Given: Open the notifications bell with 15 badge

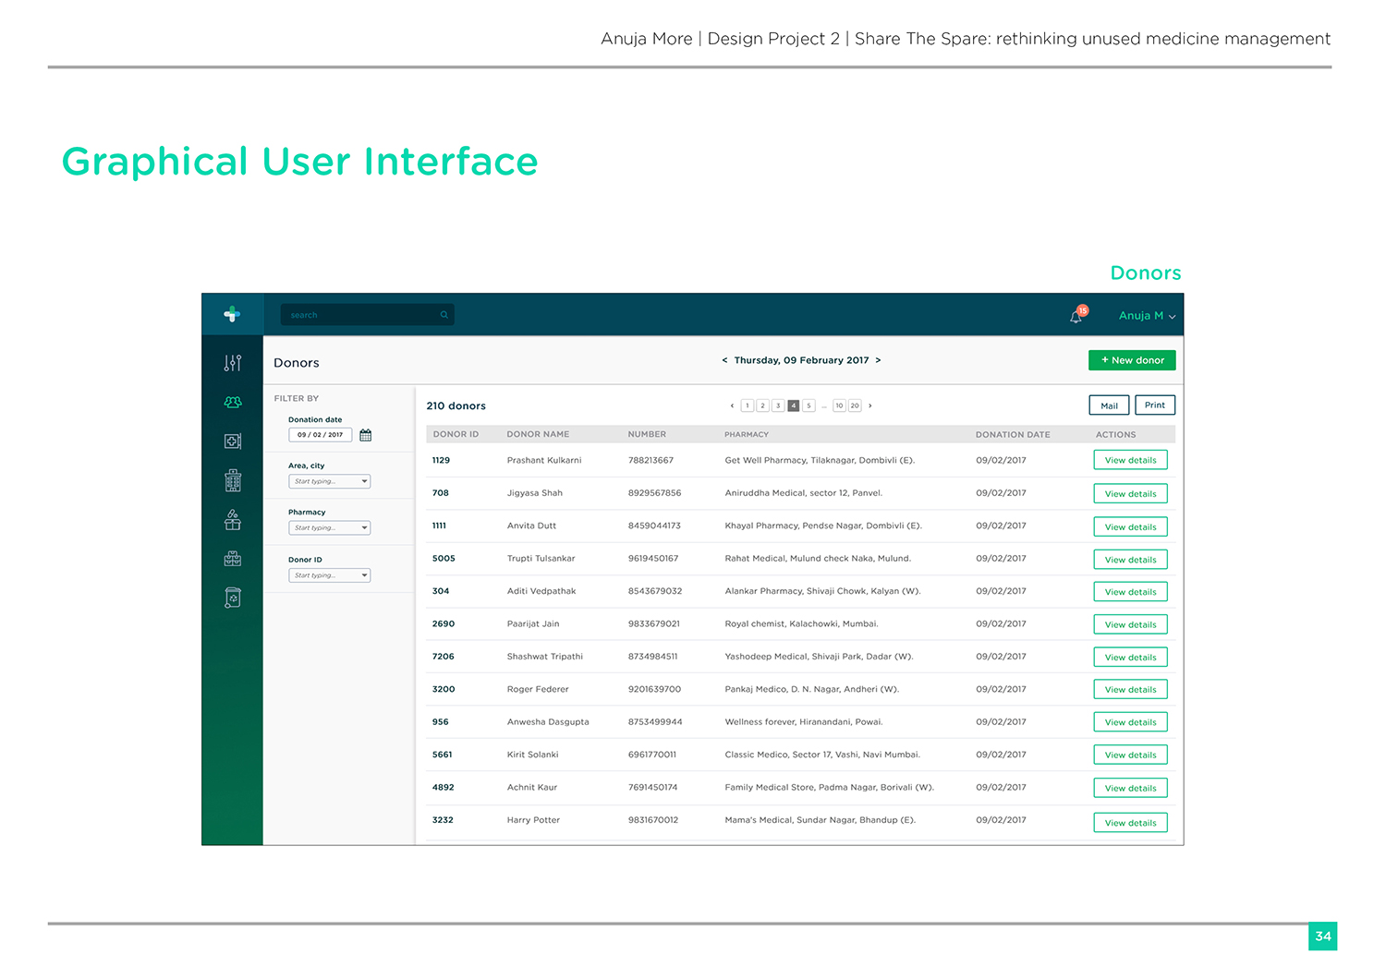Looking at the screenshot, I should [x=1076, y=316].
